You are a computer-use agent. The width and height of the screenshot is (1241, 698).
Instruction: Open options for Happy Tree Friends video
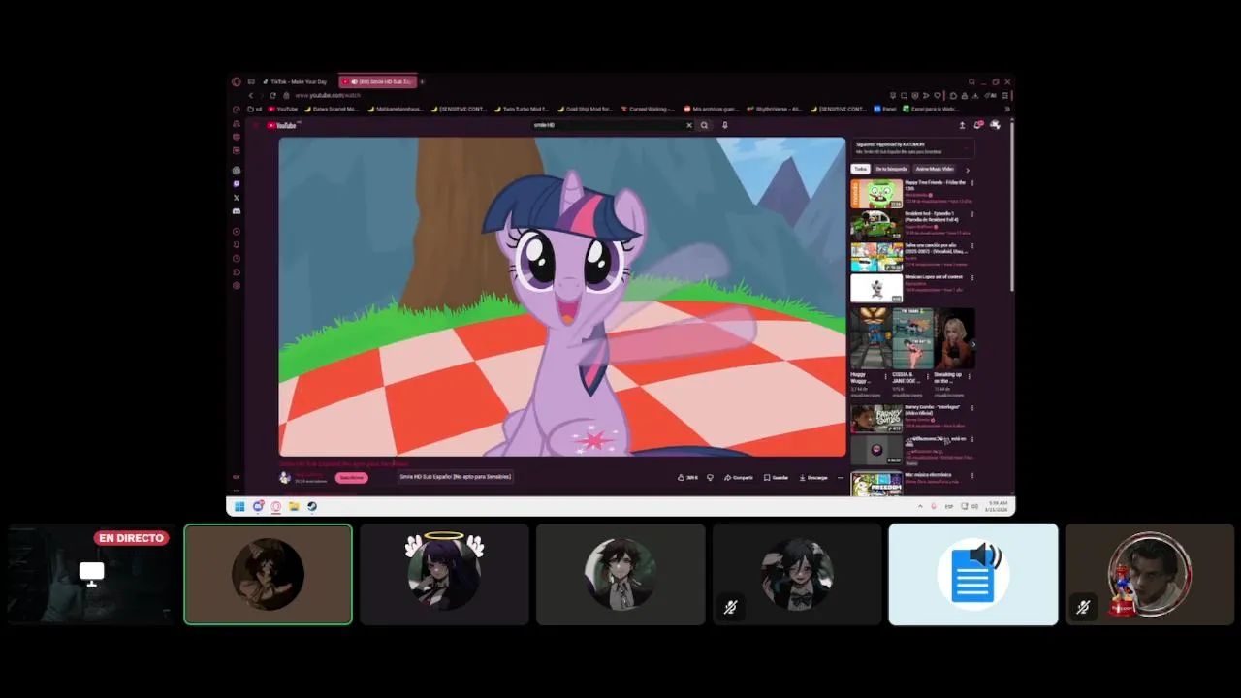coord(972,183)
